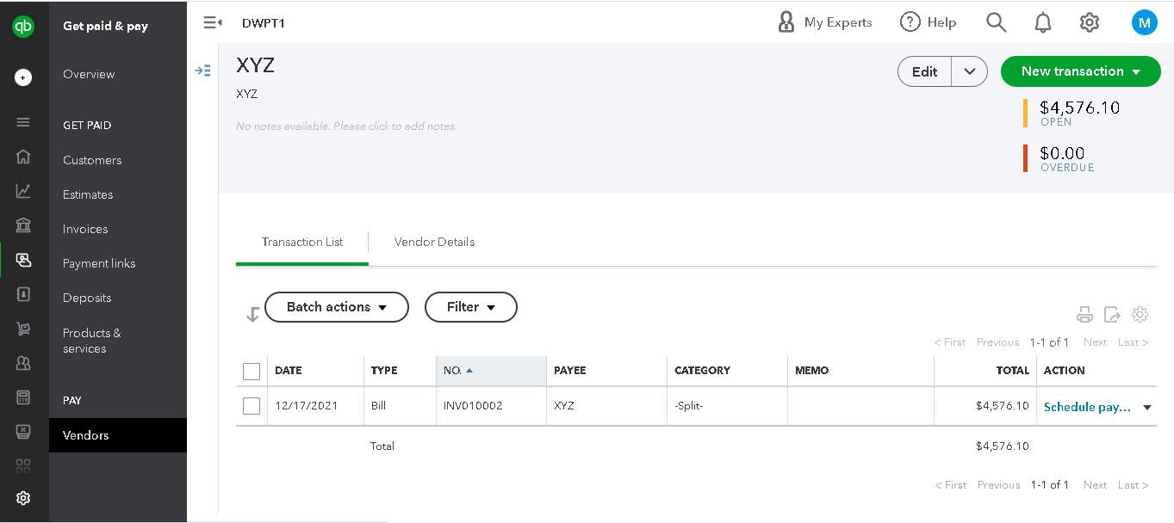This screenshot has width=1174, height=523.
Task: Click the New transaction button
Action: [1080, 71]
